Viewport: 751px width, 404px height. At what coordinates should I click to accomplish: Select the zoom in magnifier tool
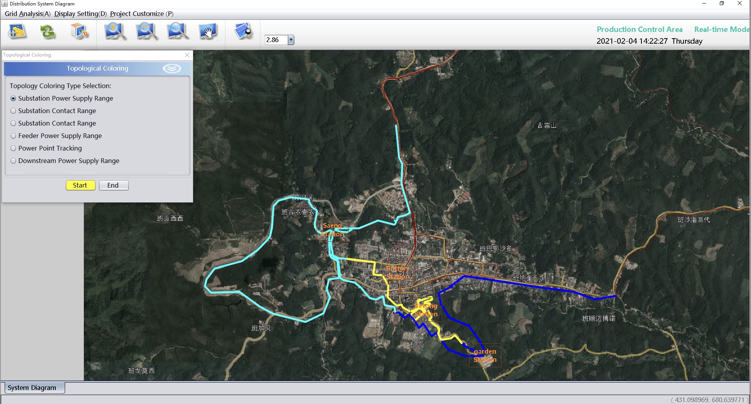point(115,32)
